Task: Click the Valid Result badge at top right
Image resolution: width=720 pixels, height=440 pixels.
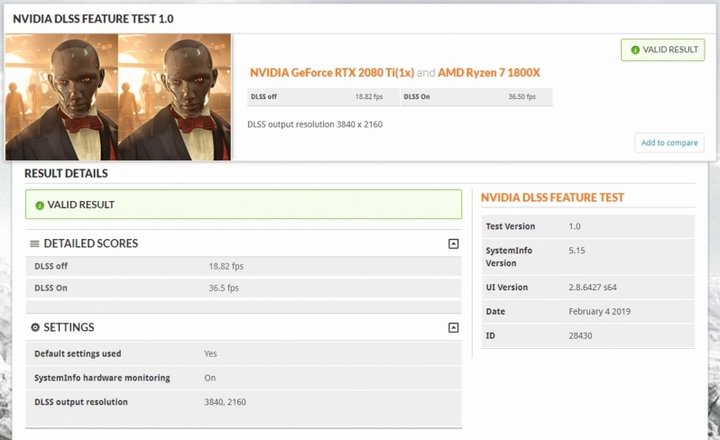Action: (662, 50)
